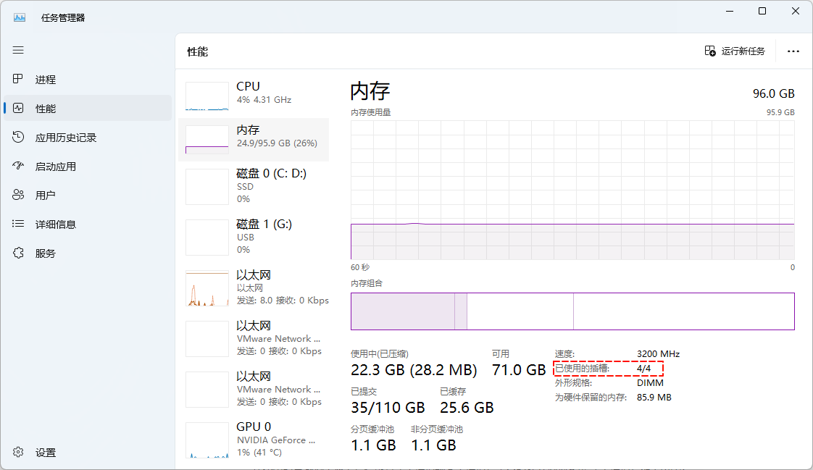
Task: Open 详细信息 details list icon
Action: click(19, 224)
